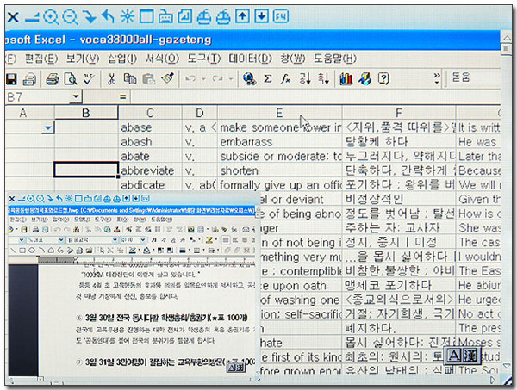
Task: Click the Copy icon in Excel's toolbar
Action: (130, 79)
